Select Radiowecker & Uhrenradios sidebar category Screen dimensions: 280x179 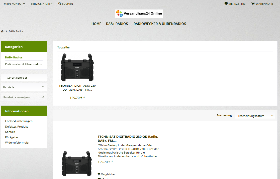click(23, 64)
